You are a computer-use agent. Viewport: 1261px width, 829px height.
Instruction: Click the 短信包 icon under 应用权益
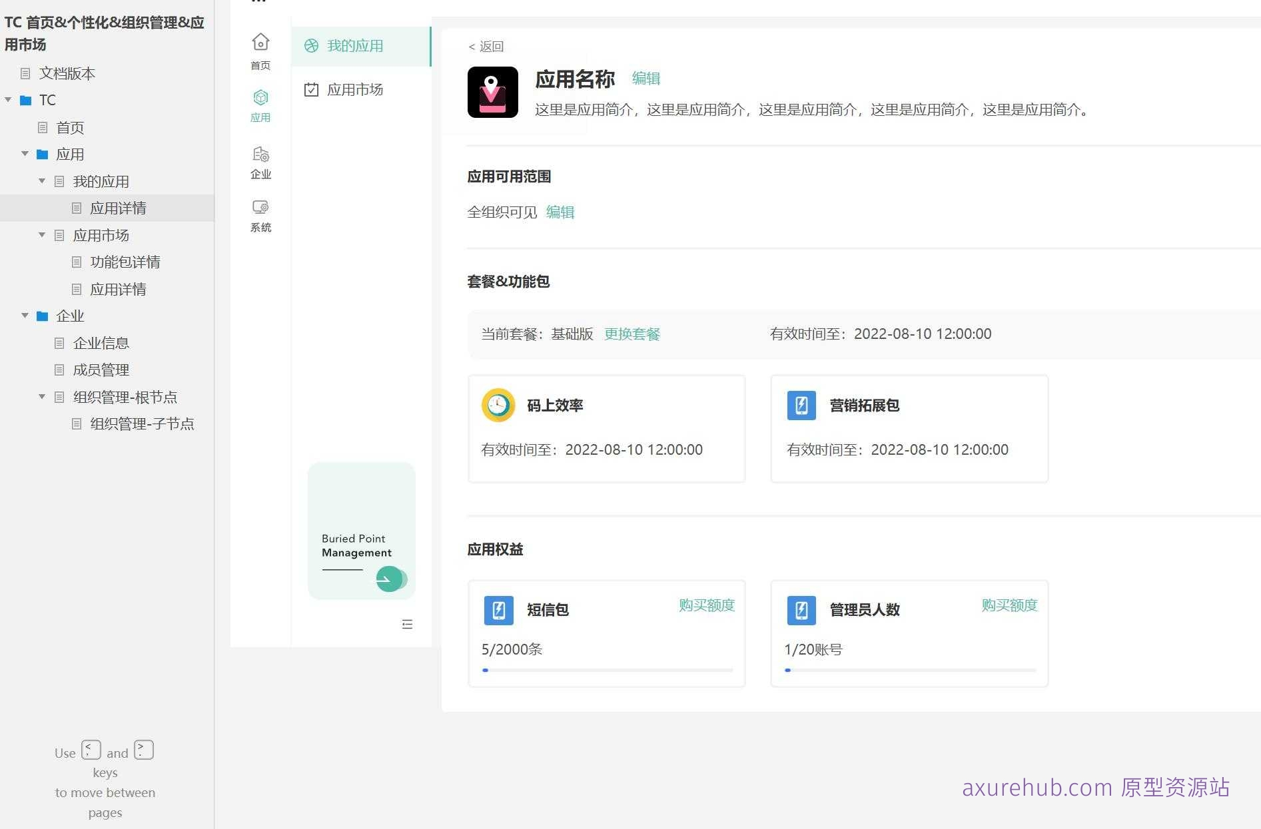point(498,609)
